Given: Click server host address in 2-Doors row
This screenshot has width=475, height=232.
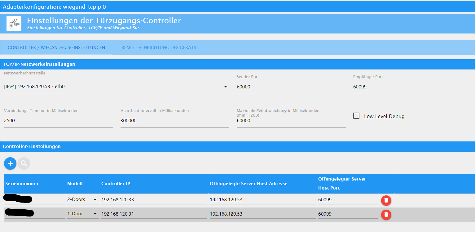Looking at the screenshot, I should pos(263,199).
